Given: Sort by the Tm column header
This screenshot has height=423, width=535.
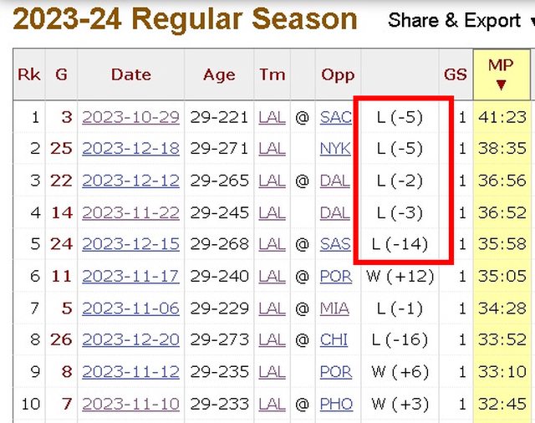Looking at the screenshot, I should point(272,74).
